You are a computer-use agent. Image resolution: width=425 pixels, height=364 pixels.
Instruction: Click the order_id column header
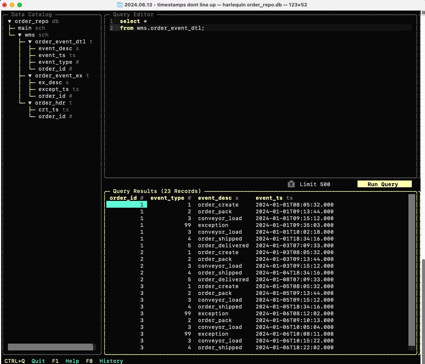point(127,198)
